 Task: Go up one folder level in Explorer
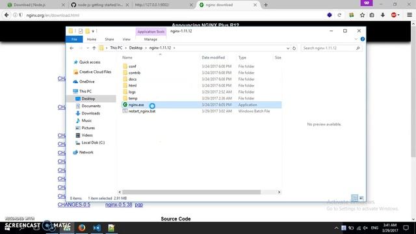point(94,48)
